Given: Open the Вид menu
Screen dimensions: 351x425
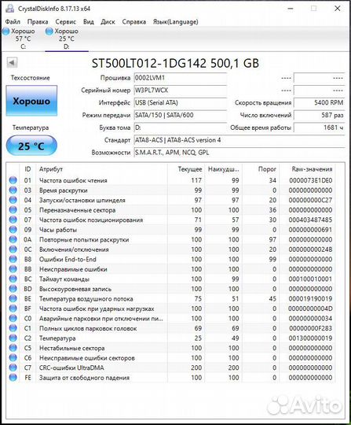Looking at the screenshot, I should pos(89,22).
